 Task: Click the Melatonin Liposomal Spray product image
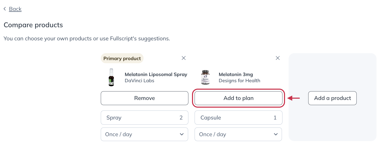[111, 77]
